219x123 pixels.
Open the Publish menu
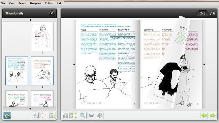[49, 3]
